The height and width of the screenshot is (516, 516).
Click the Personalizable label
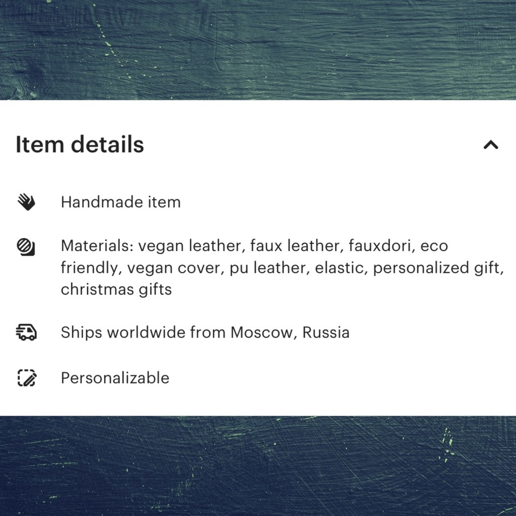(115, 378)
